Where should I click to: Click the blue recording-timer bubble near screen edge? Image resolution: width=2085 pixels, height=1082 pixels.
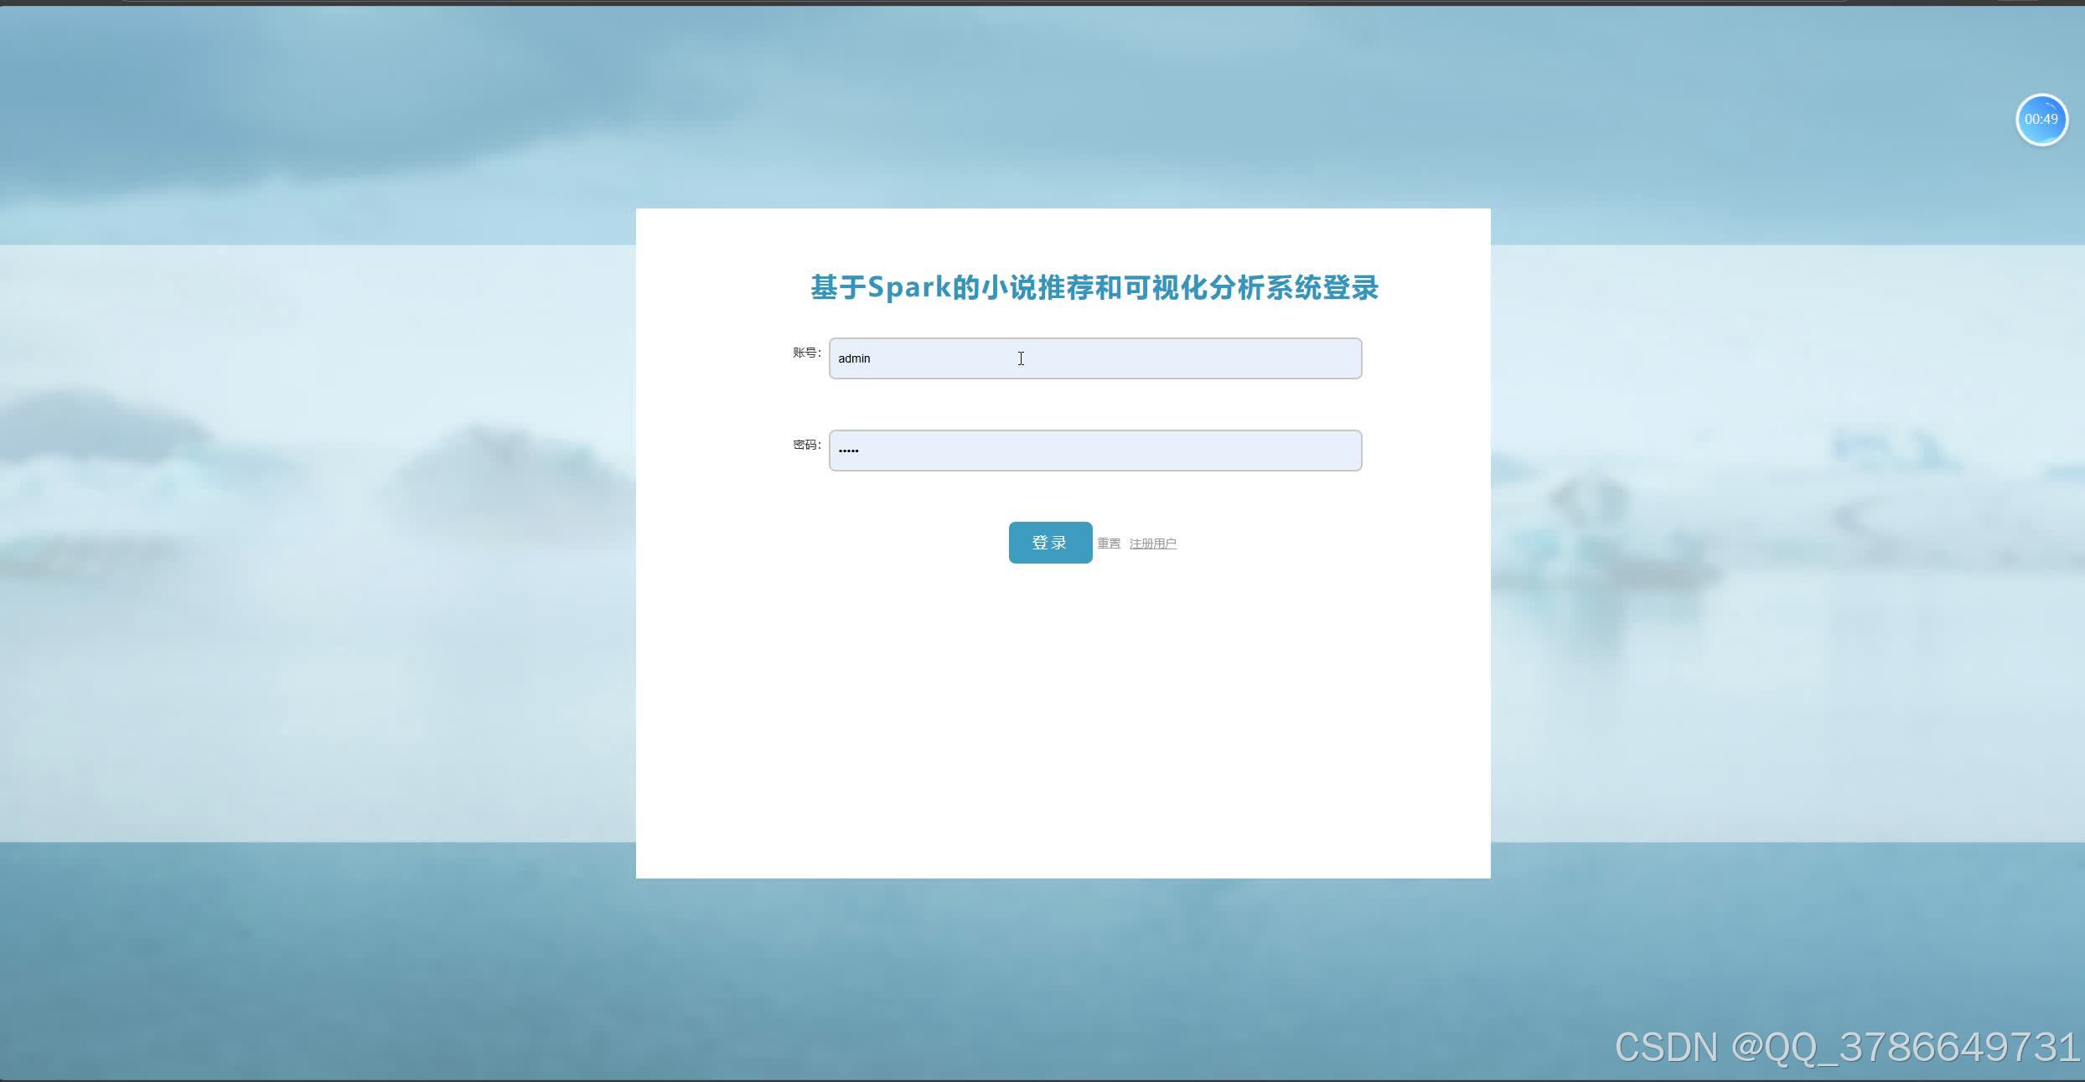[x=2041, y=119]
